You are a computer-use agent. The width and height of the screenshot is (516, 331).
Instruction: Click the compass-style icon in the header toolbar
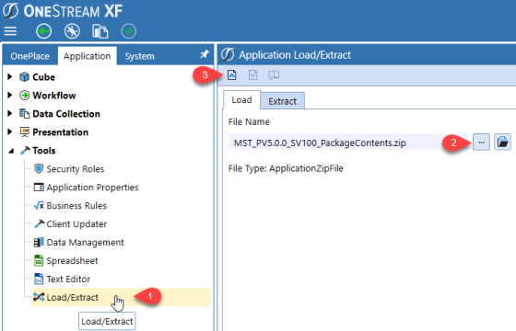[72, 31]
